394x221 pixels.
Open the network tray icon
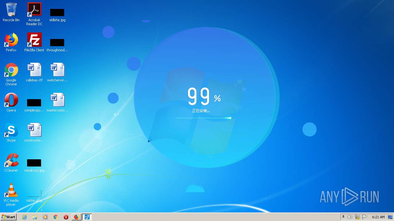[357, 217]
